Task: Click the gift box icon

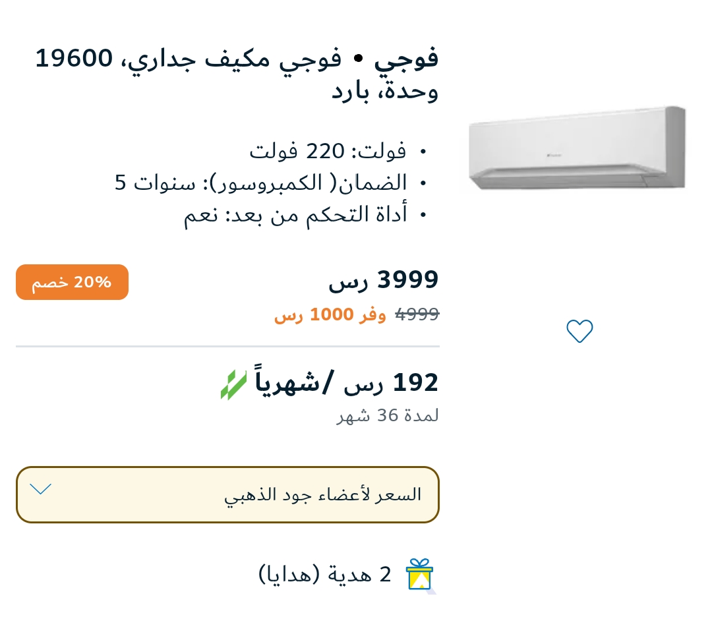Action: tap(420, 574)
